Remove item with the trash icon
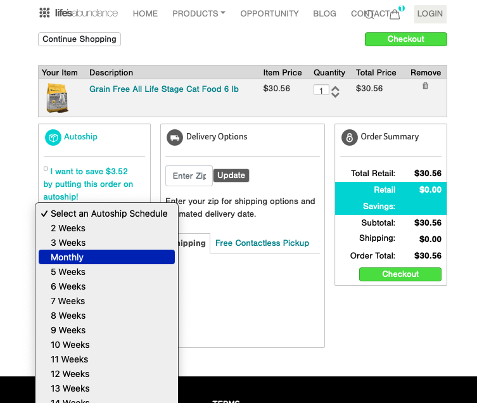 (x=425, y=86)
